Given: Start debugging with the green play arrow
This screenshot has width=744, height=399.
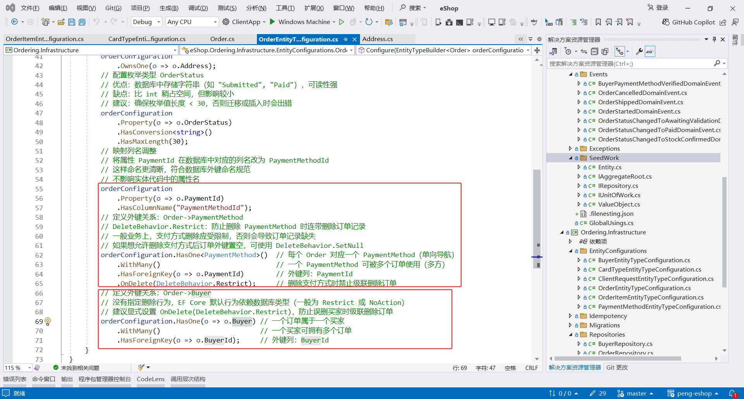Looking at the screenshot, I should (x=272, y=22).
